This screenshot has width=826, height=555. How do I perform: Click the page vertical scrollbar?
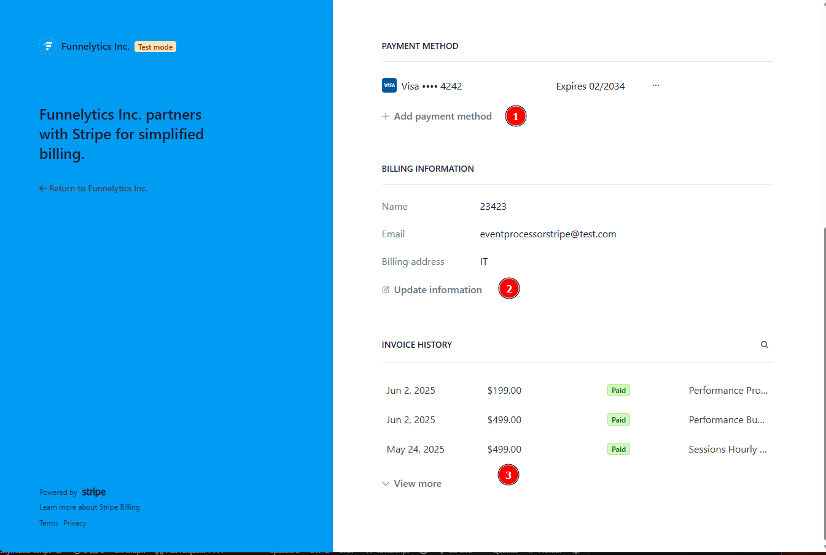(x=824, y=383)
